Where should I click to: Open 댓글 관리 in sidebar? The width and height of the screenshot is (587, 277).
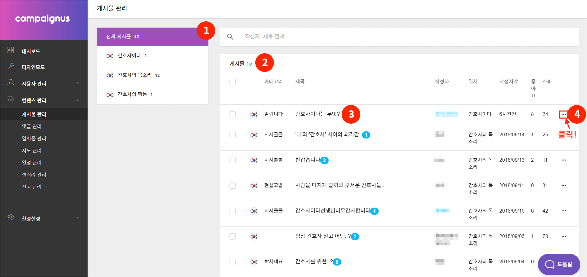(32, 126)
